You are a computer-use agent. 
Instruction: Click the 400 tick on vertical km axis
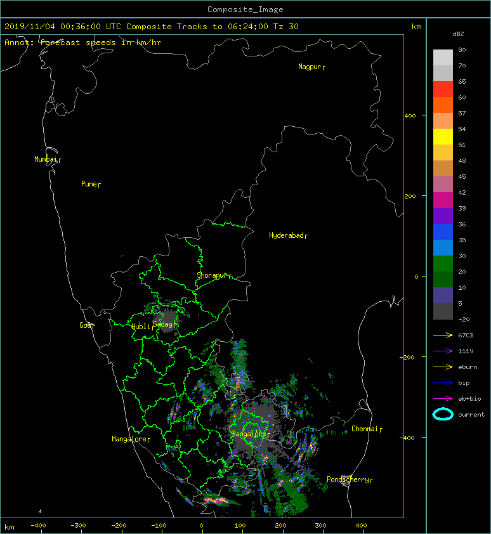point(410,116)
